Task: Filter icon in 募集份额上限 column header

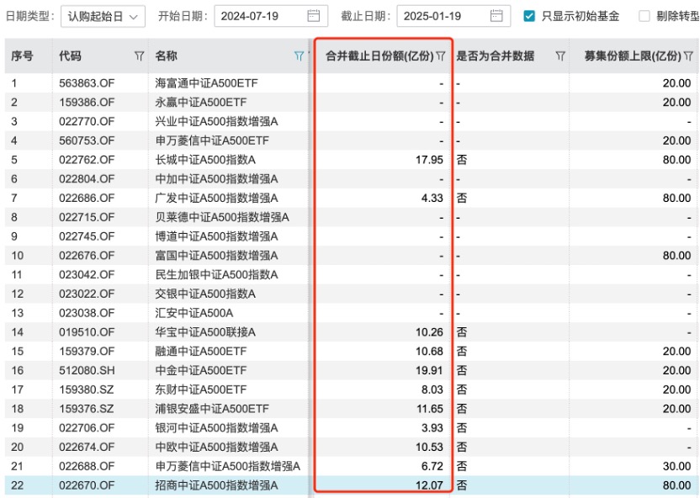Action: (x=688, y=56)
